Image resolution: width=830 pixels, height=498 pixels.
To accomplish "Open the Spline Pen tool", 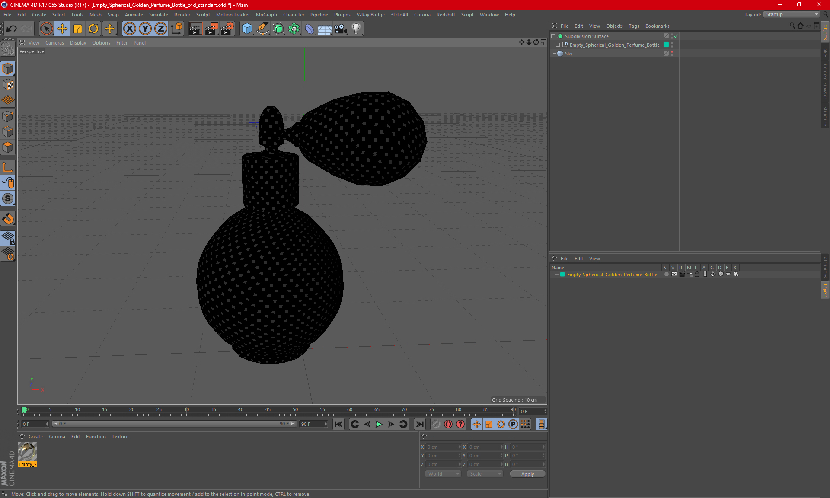I will [263, 29].
